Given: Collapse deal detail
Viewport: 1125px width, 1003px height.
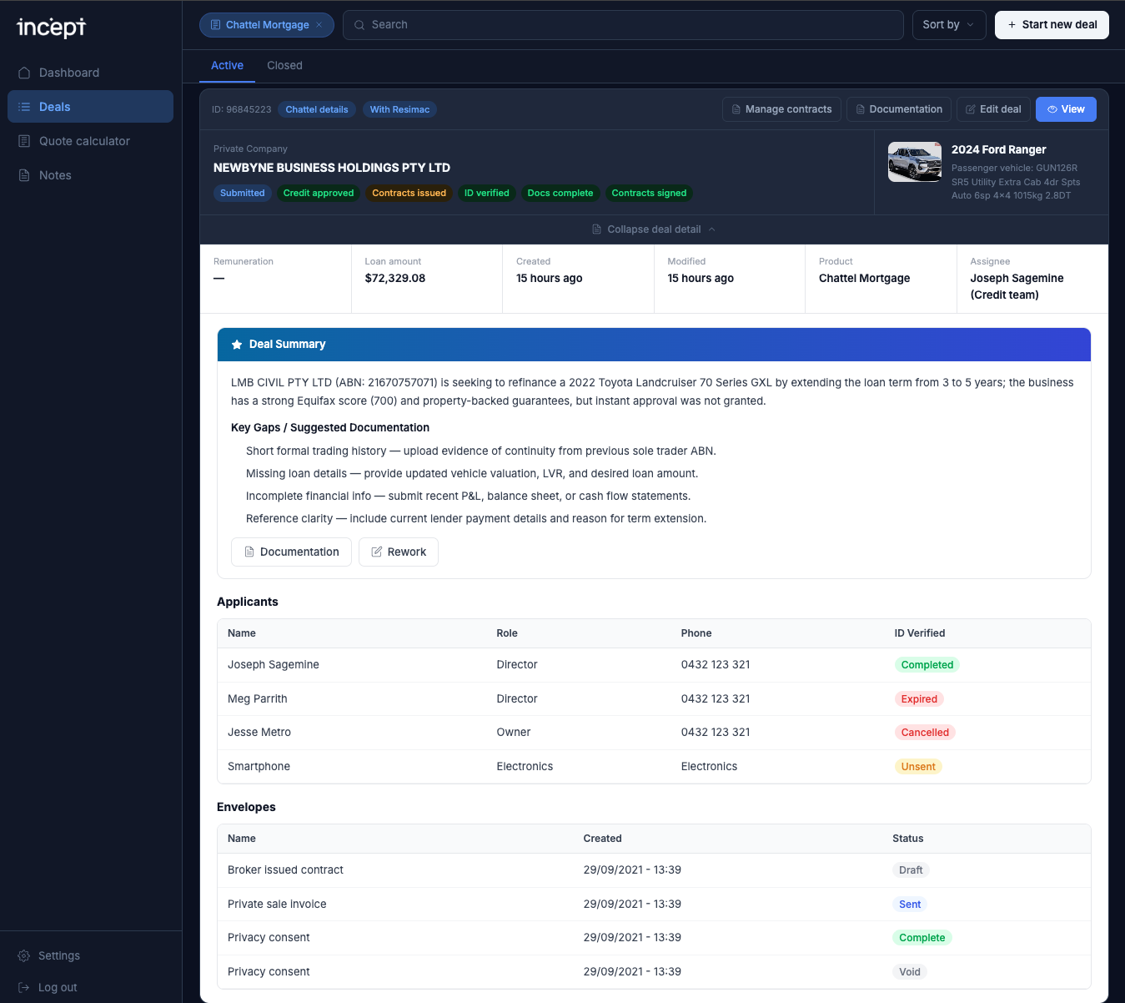Looking at the screenshot, I should pos(654,229).
